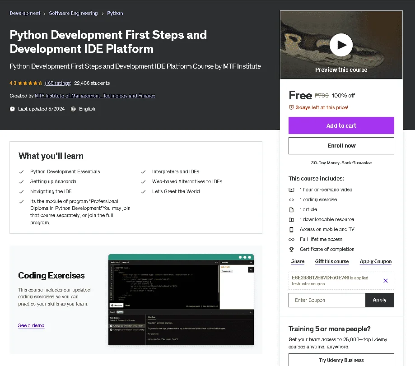This screenshot has height=366, width=415.
Task: Click the What you'll learn heading
Action: [x=51, y=156]
